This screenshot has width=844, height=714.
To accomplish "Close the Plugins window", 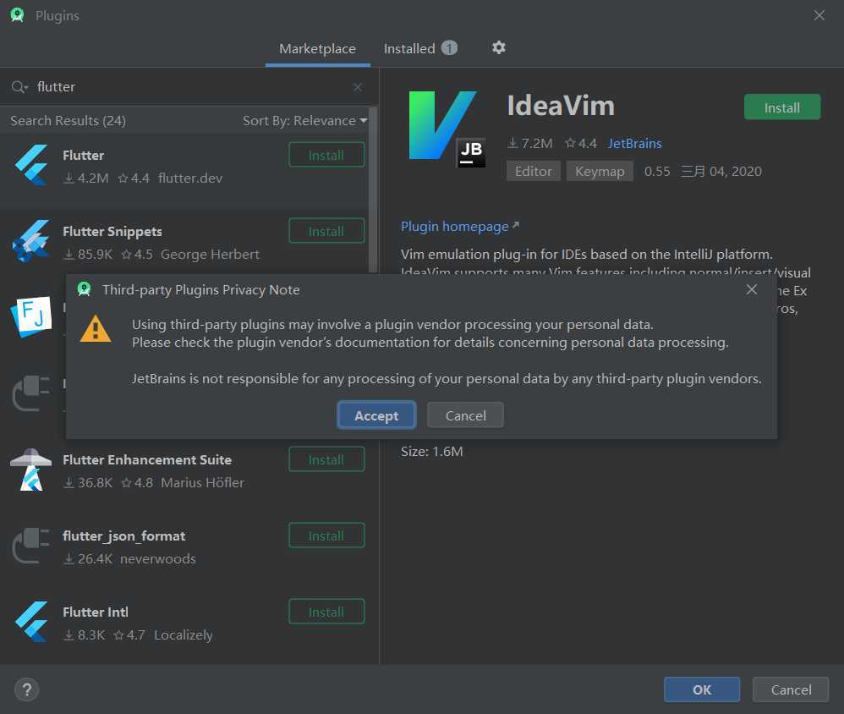I will 819,15.
